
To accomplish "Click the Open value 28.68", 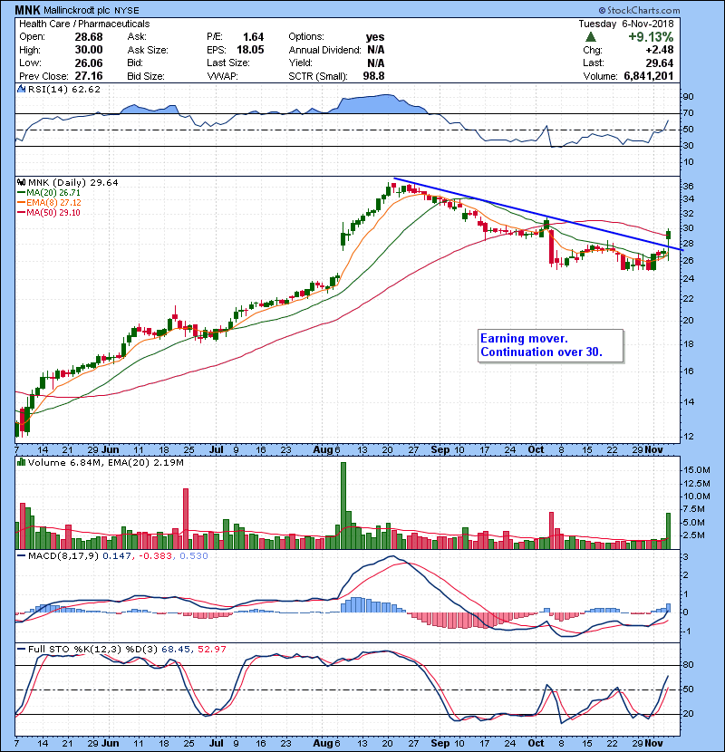I will (x=89, y=37).
